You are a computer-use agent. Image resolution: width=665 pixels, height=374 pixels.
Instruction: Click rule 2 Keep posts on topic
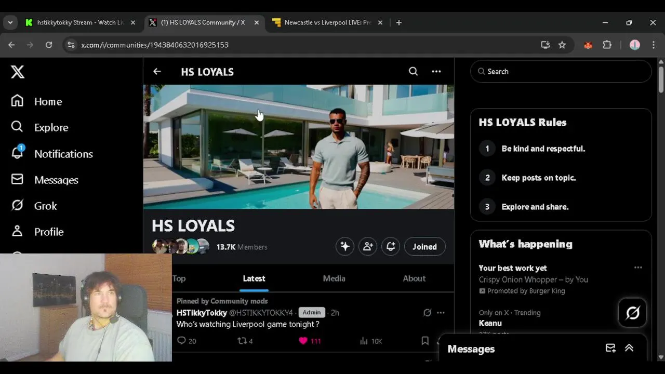(539, 178)
